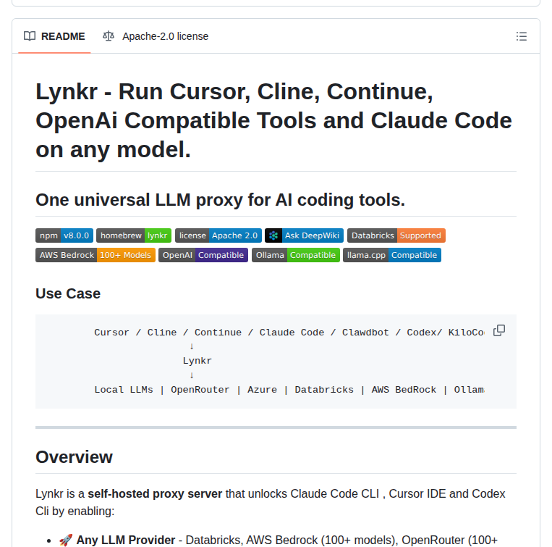Click the 'Any LLM Provider' bullet text
552x547 pixels.
pos(126,540)
